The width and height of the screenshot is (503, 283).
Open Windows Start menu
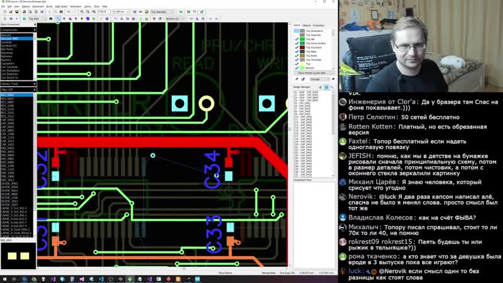(4, 278)
